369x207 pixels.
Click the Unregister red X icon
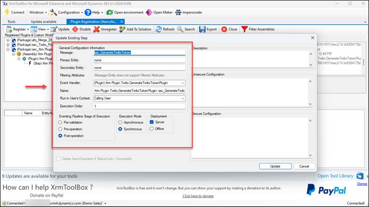pyautogui.click(x=96, y=29)
